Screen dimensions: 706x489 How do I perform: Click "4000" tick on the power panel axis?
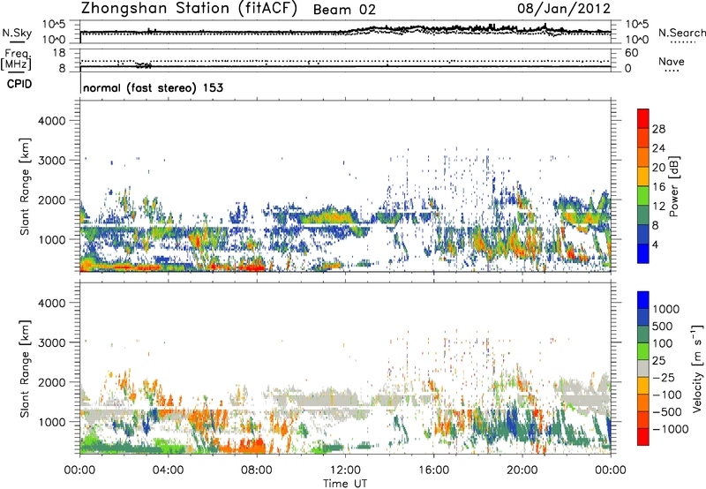pos(51,121)
